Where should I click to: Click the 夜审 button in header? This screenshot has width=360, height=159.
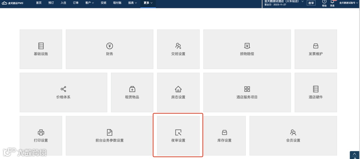pyautogui.click(x=311, y=3)
